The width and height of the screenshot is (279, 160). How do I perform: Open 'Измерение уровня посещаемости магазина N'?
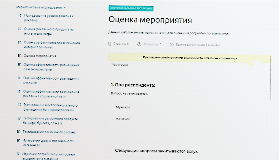[48, 143]
